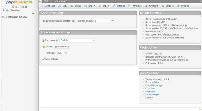Open the Import tab

tap(104, 6)
